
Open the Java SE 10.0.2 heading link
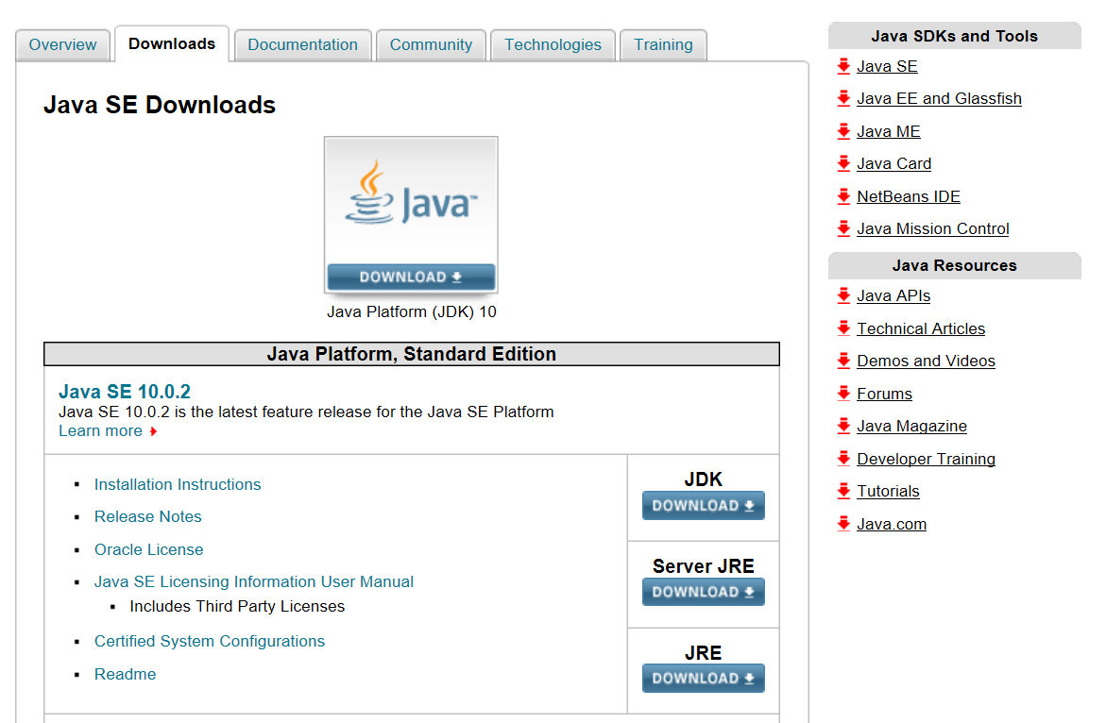(125, 392)
